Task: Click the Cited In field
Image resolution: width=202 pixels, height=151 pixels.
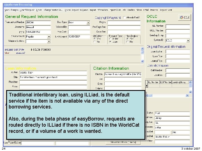Action: click(x=123, y=74)
